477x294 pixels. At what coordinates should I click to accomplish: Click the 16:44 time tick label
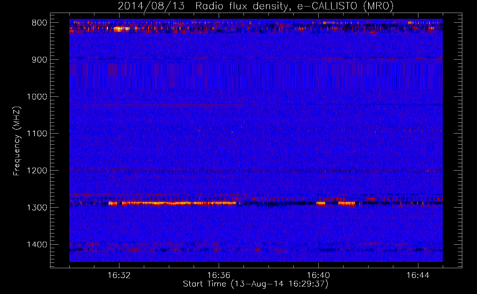pyautogui.click(x=418, y=275)
